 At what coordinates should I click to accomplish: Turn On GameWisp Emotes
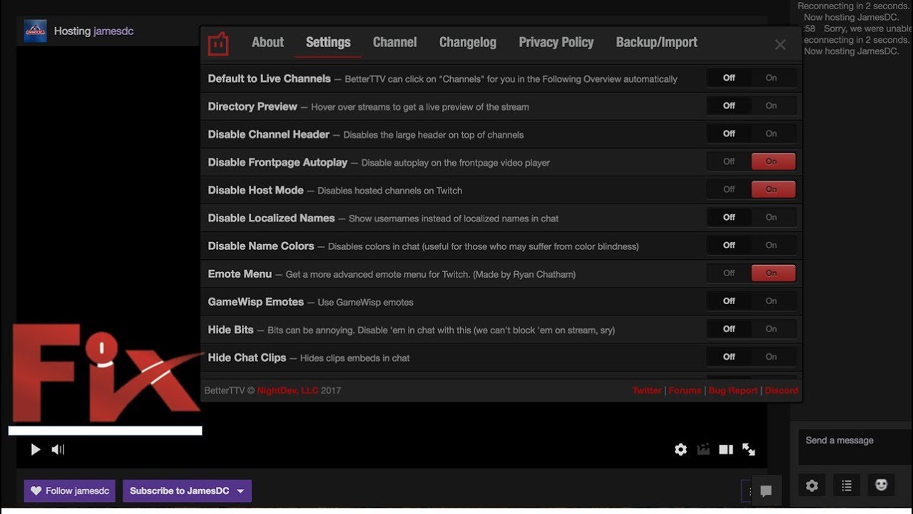pos(773,301)
